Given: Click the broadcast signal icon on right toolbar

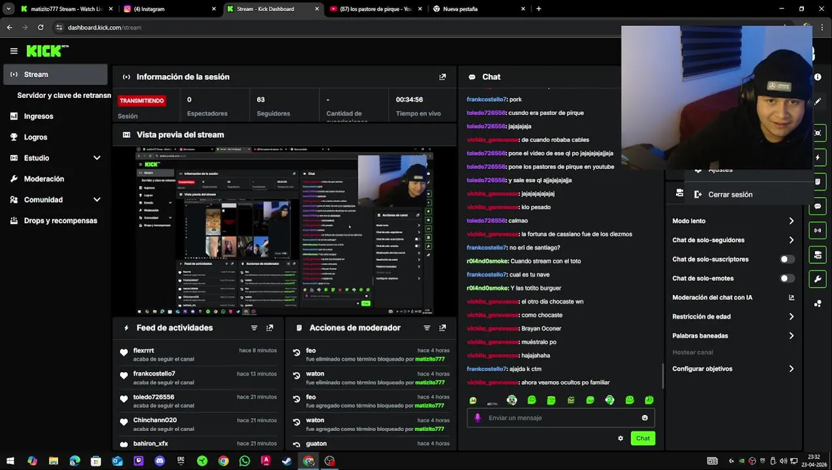Looking at the screenshot, I should pyautogui.click(x=818, y=230).
